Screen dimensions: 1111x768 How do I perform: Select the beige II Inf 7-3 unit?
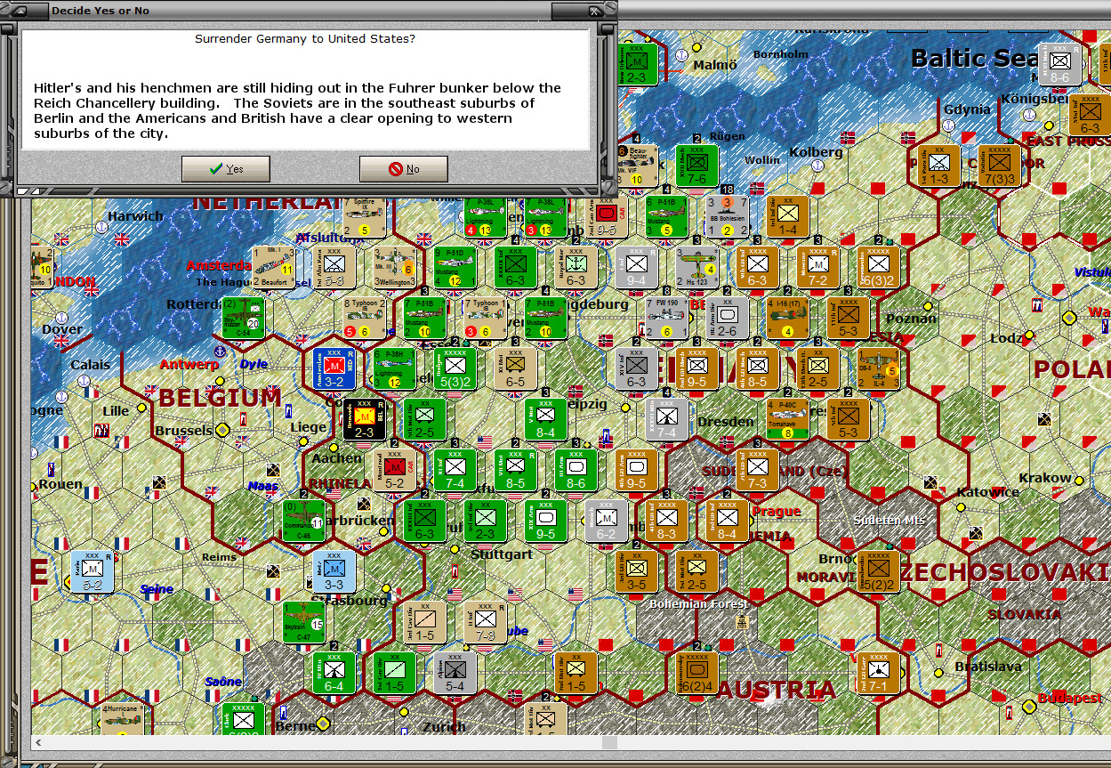pyautogui.click(x=485, y=622)
